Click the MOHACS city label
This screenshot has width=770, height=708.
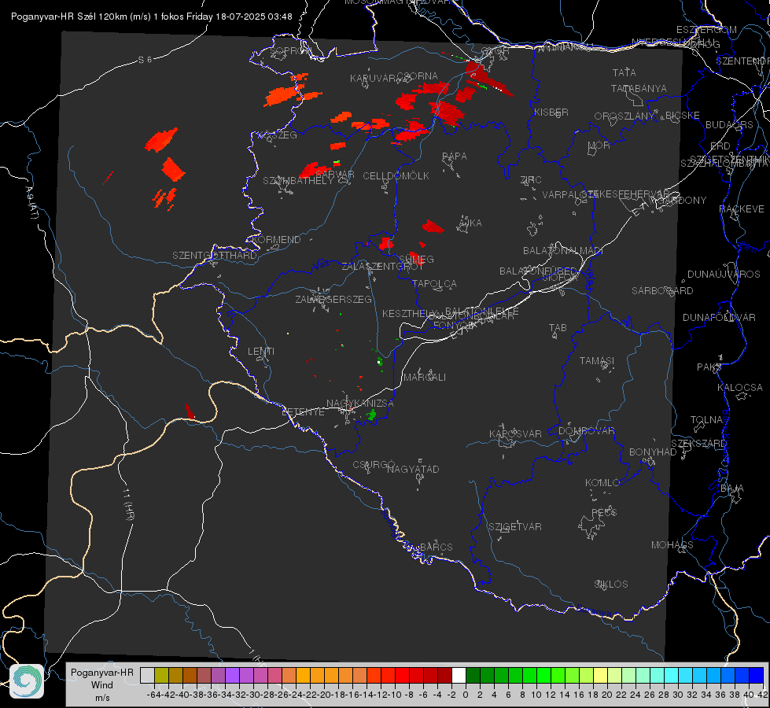[672, 545]
